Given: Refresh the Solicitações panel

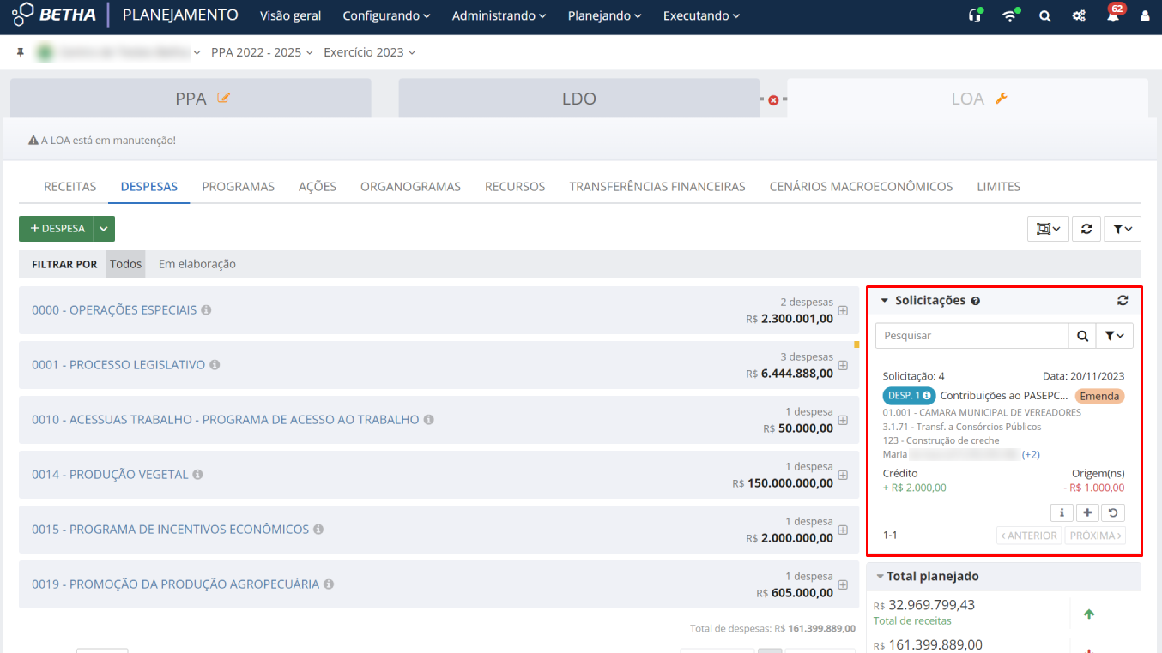Looking at the screenshot, I should (x=1123, y=301).
